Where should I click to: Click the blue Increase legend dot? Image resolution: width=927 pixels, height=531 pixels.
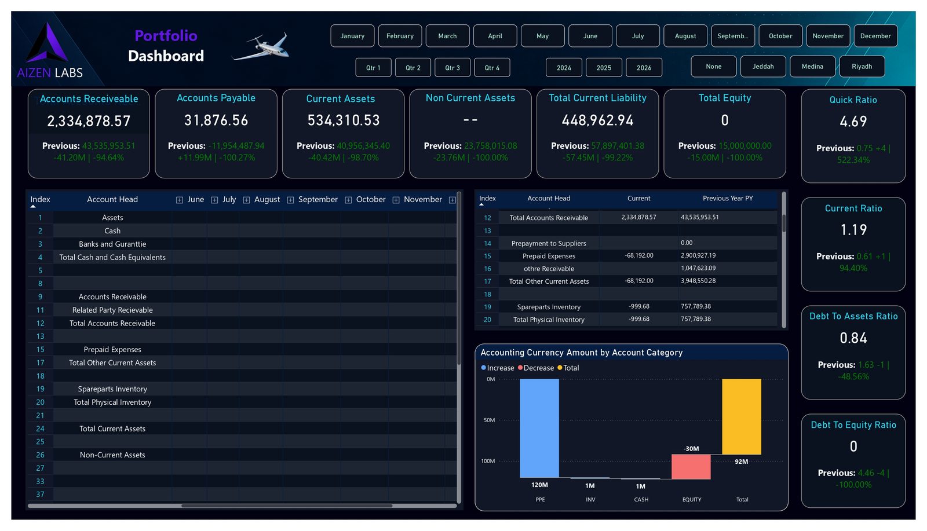pos(483,368)
